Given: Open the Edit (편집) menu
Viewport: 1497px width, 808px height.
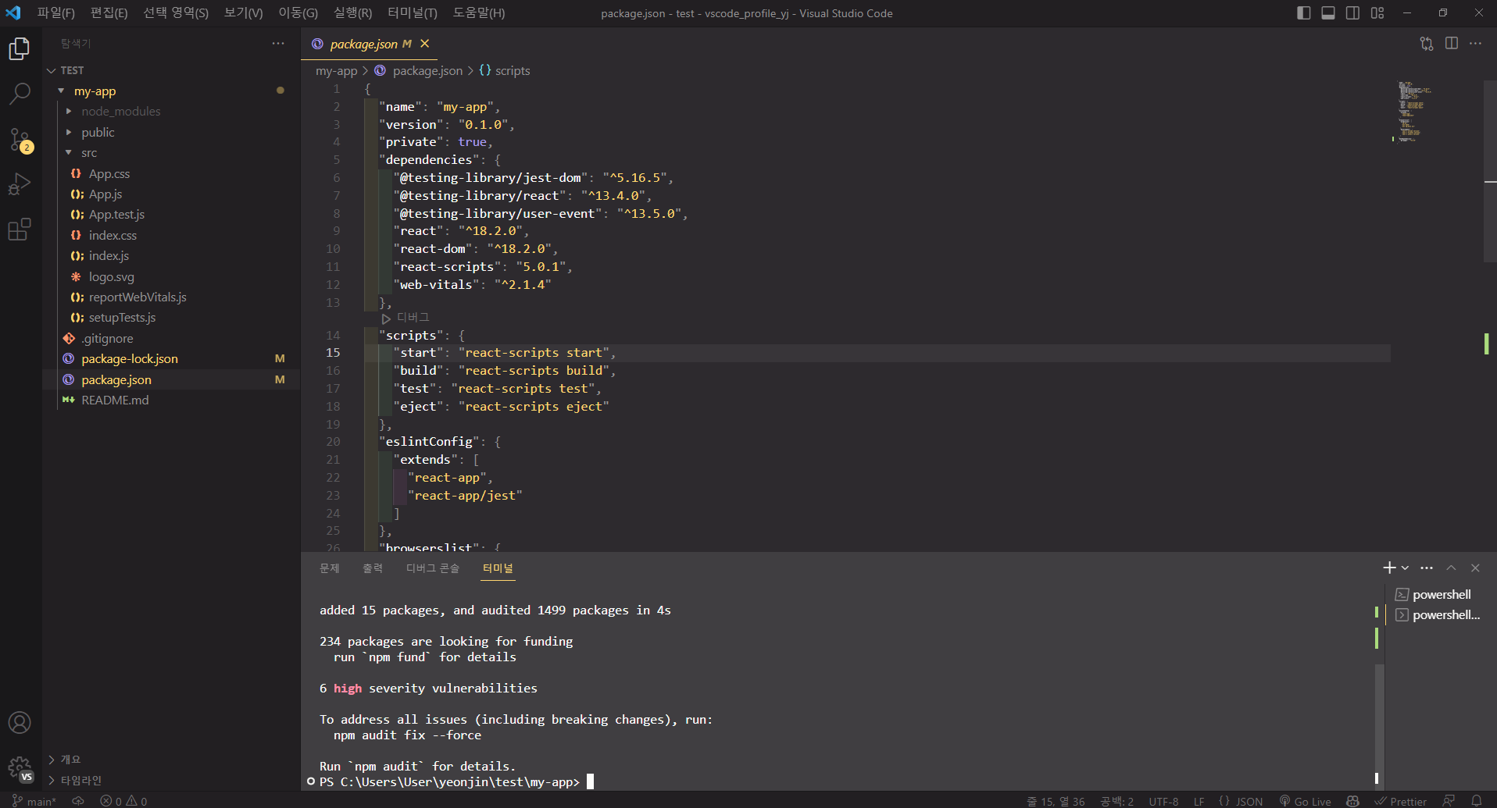Looking at the screenshot, I should 109,13.
